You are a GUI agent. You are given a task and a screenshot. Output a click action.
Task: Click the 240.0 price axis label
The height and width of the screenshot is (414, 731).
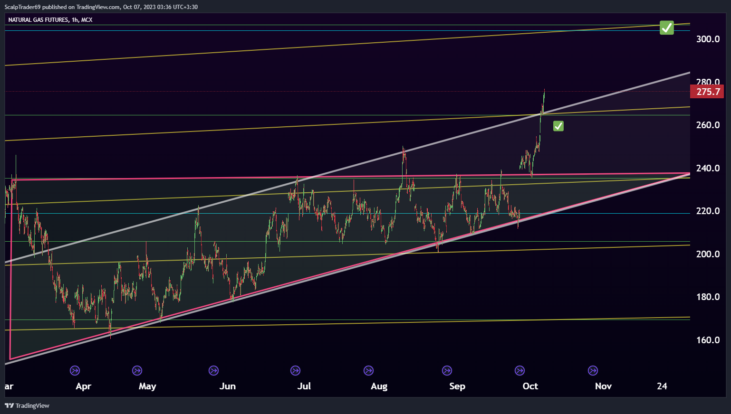pos(708,168)
